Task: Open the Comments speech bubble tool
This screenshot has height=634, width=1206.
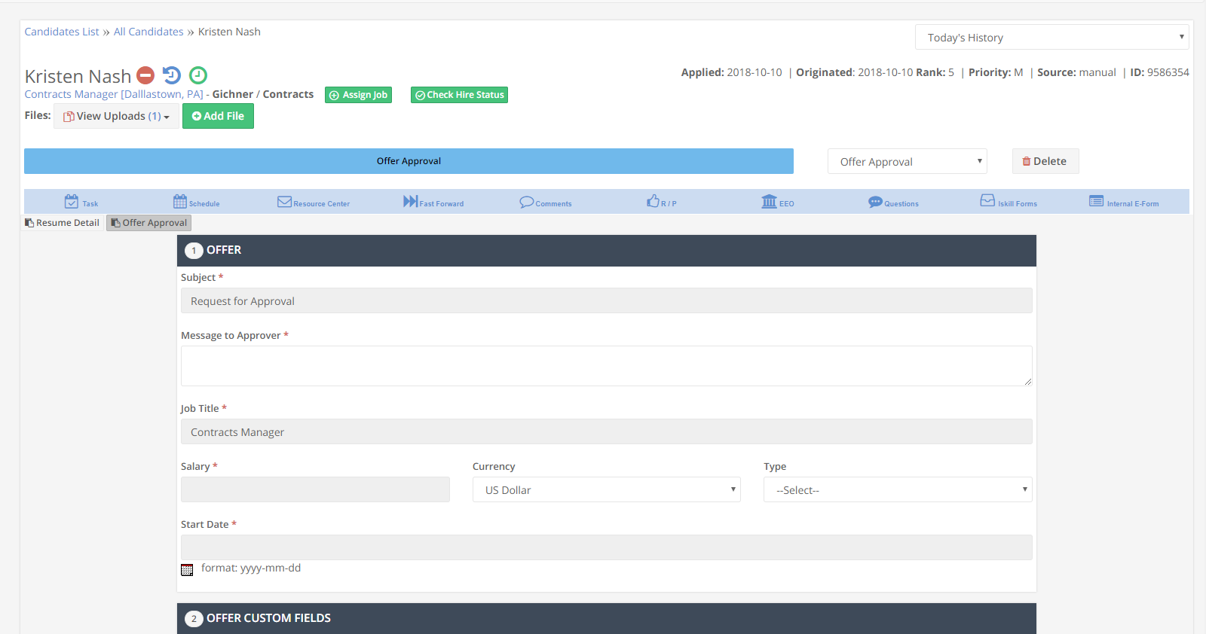Action: 546,202
